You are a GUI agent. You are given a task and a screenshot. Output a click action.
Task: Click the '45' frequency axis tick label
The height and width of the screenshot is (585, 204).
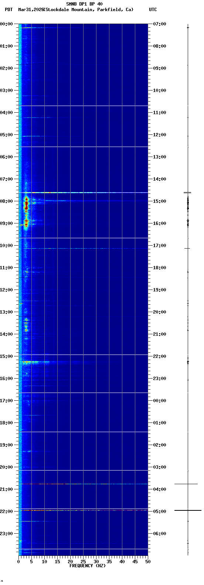click(x=135, y=562)
